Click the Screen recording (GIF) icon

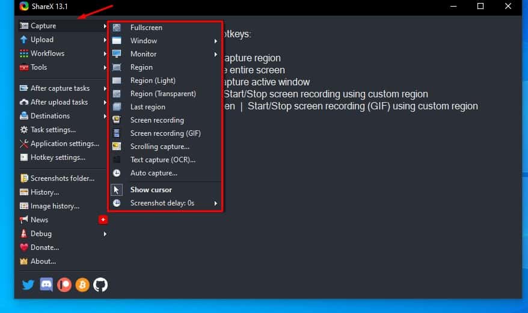tap(117, 133)
